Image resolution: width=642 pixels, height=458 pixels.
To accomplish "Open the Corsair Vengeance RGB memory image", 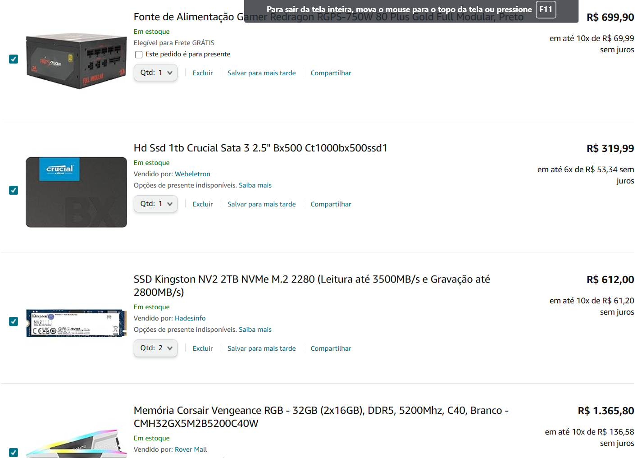I will pyautogui.click(x=76, y=444).
